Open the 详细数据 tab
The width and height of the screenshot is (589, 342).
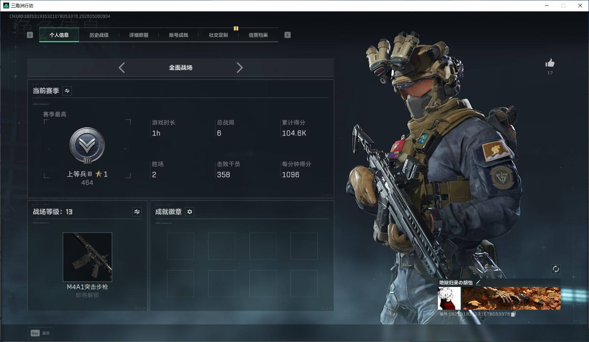pyautogui.click(x=139, y=35)
